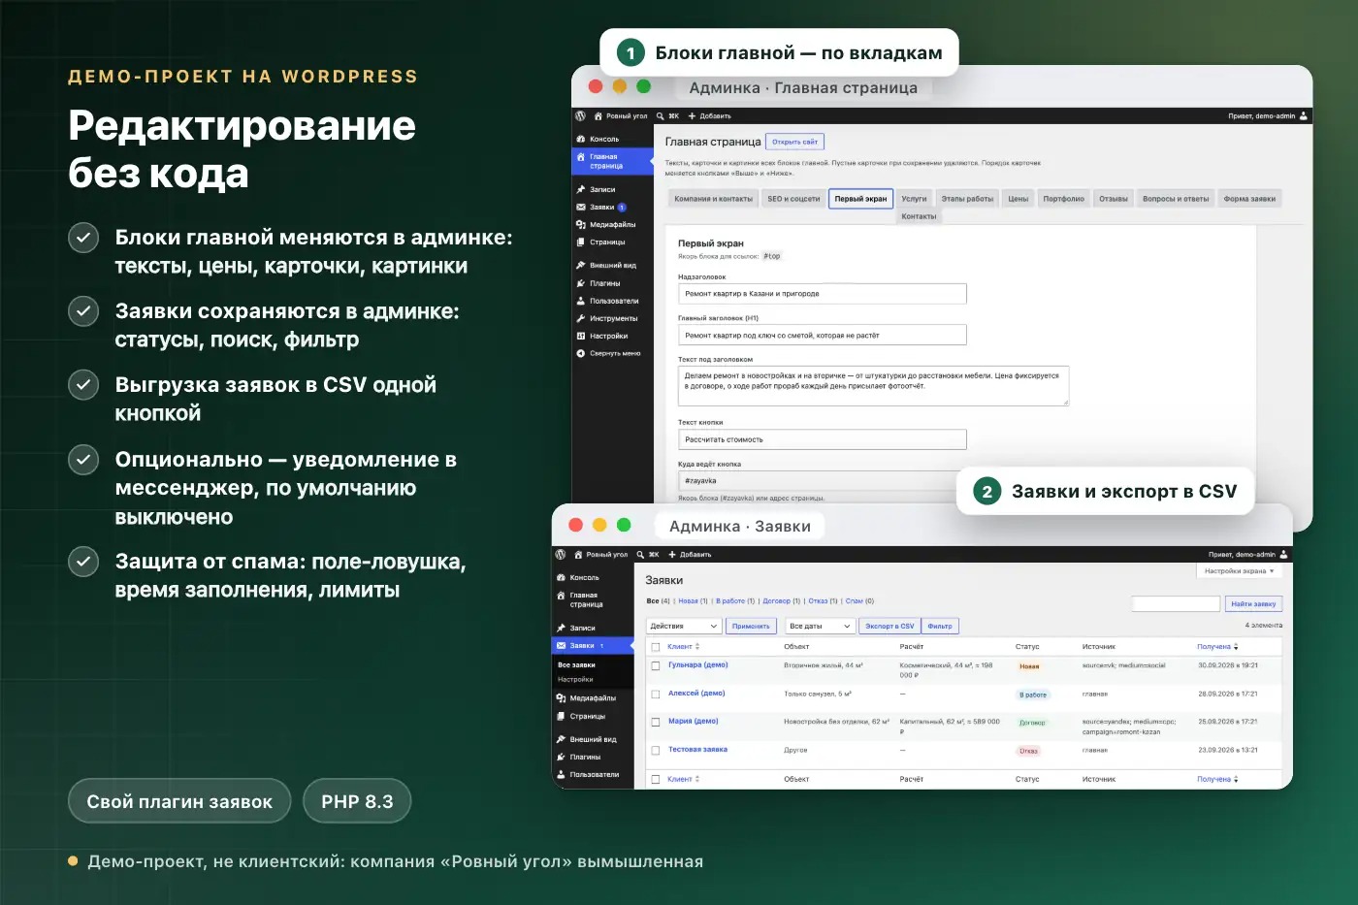1358x905 pixels.
Task: Filter requests by В работе link
Action: tap(732, 600)
